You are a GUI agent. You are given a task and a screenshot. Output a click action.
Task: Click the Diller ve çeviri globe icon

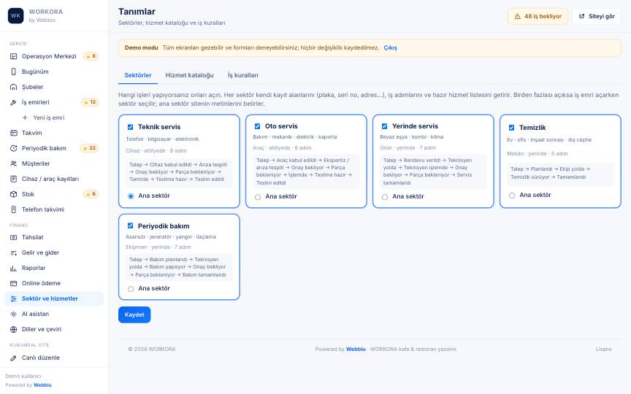[13, 329]
